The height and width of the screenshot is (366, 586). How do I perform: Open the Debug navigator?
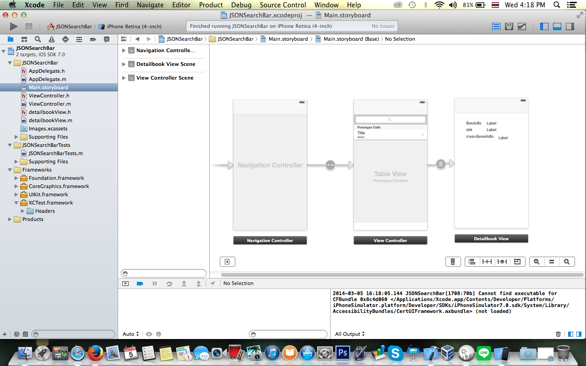pos(79,39)
